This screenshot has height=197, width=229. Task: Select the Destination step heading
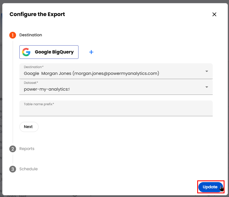click(31, 35)
